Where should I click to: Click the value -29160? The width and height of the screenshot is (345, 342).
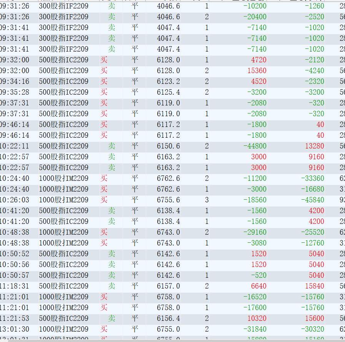[x=255, y=232]
